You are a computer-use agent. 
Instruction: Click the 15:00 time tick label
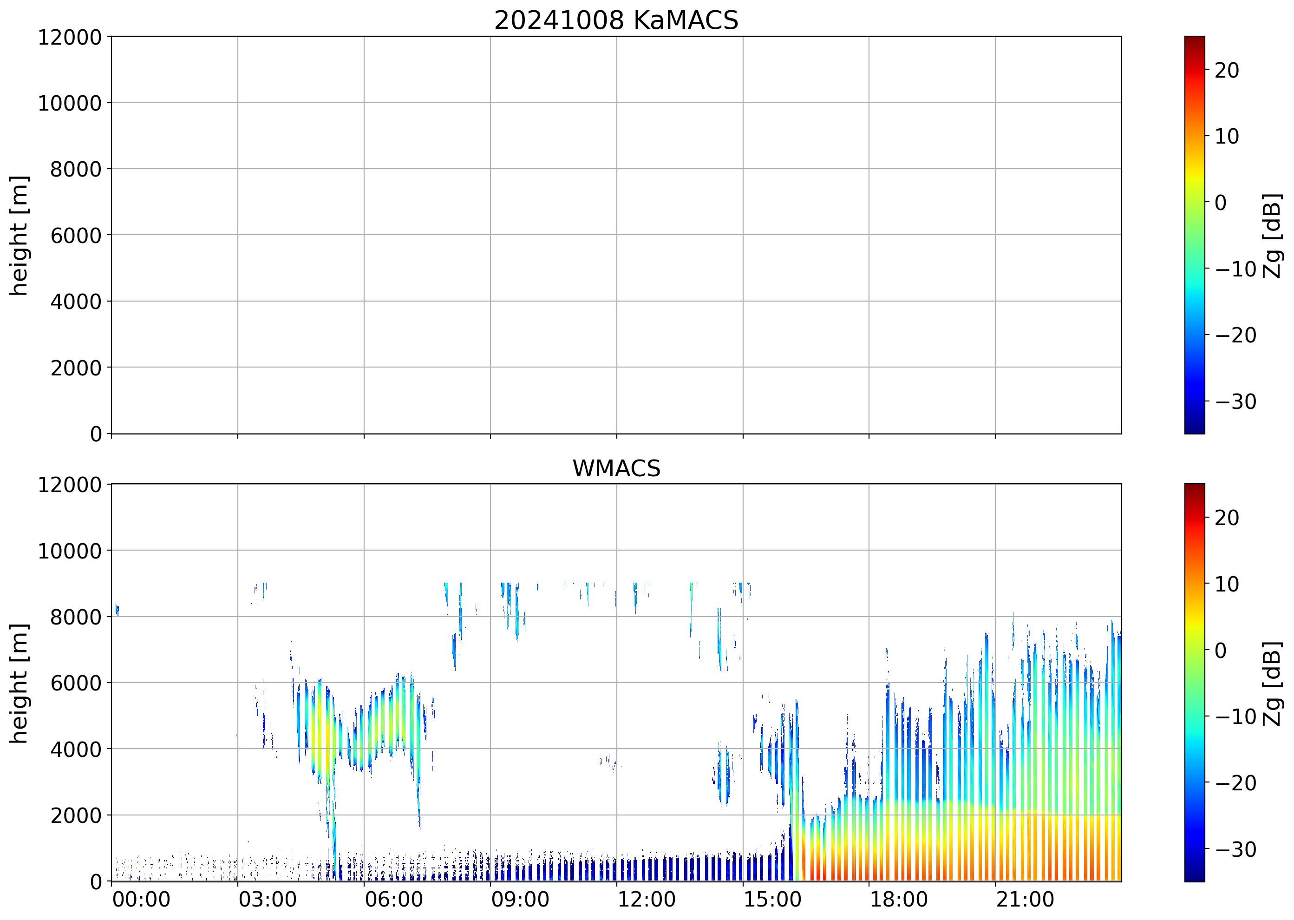pyautogui.click(x=772, y=900)
